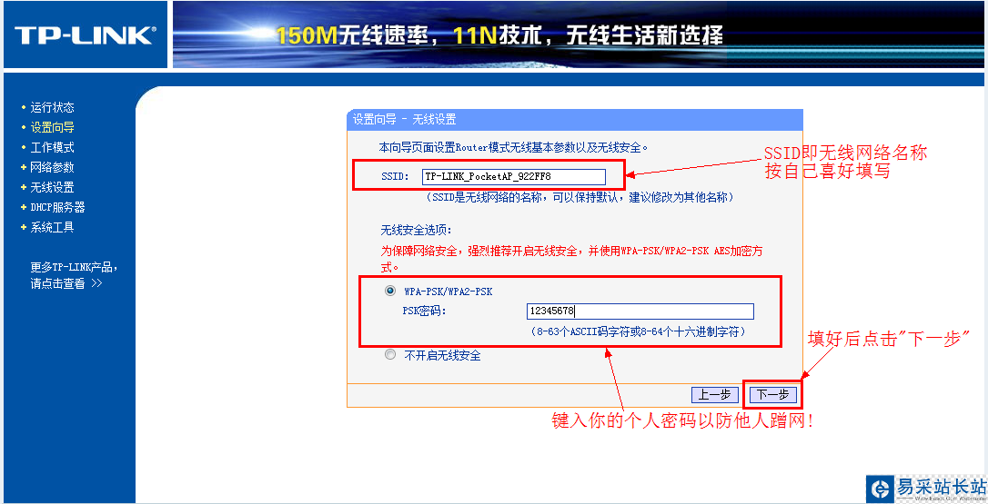Viewport: 988px width, 504px height.
Task: Click the 8-63个ASCII码字符 hint text
Action: click(639, 331)
